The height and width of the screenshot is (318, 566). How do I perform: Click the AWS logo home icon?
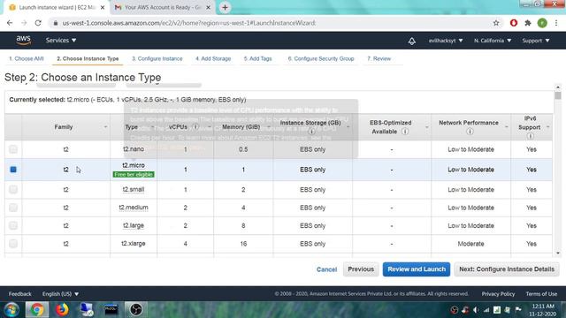pos(24,40)
